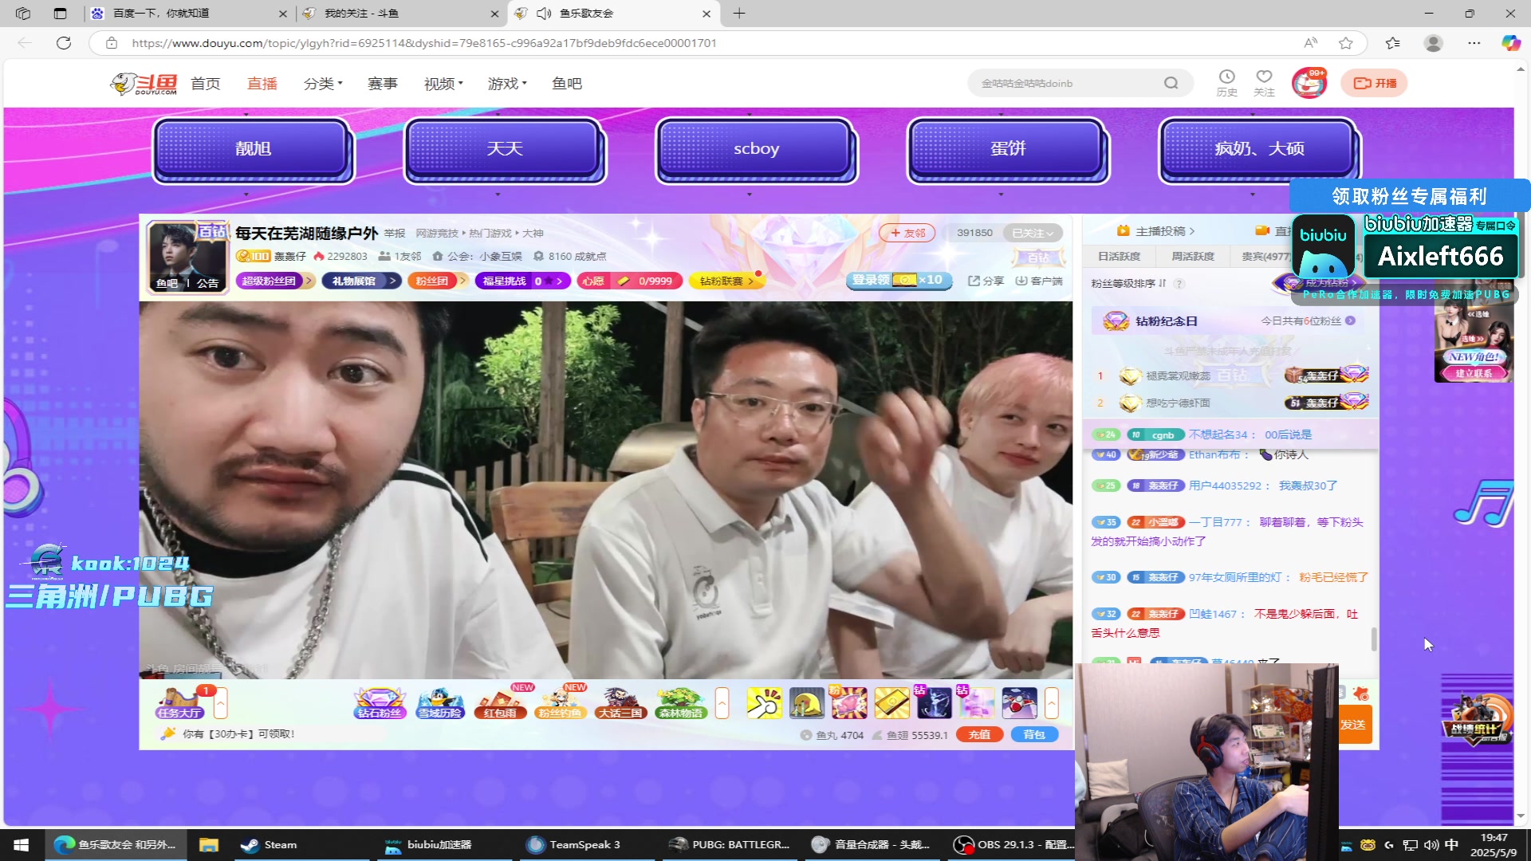Open the 大话三国 game icon
This screenshot has width=1531, height=861.
[620, 703]
